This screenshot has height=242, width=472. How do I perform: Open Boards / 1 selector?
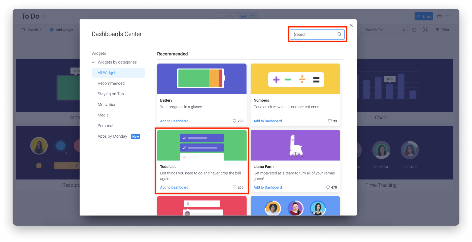(32, 30)
